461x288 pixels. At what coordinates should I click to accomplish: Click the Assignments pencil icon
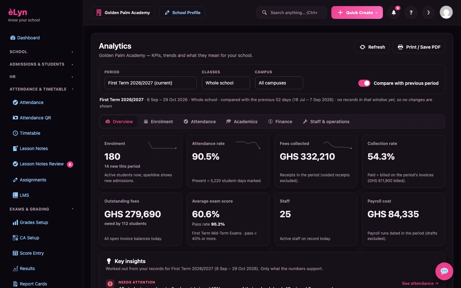click(x=15, y=180)
